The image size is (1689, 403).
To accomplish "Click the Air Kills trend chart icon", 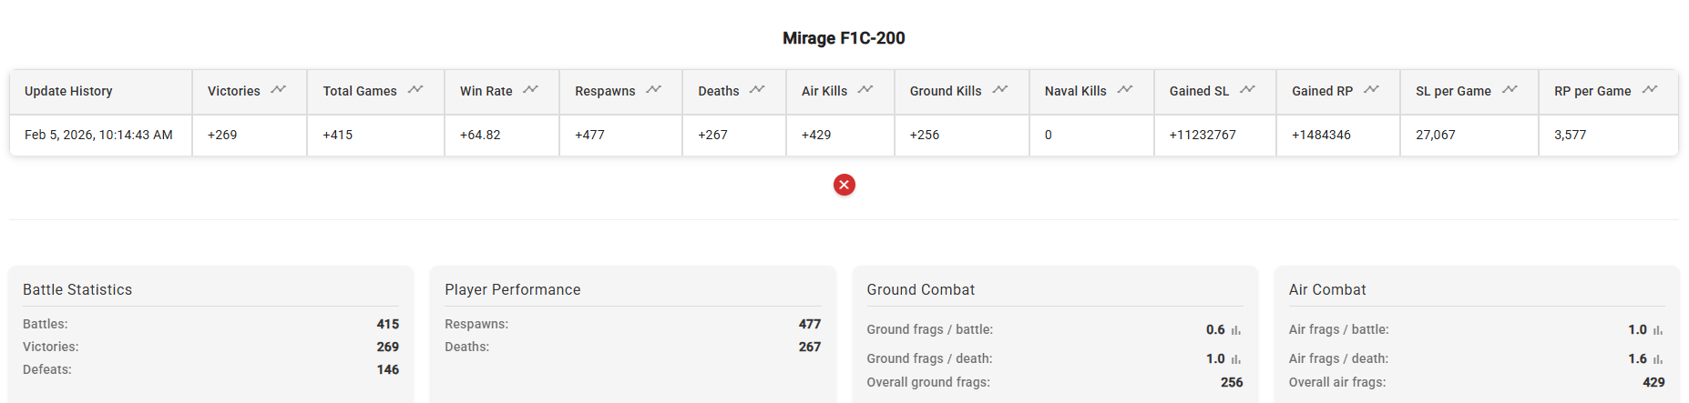I will pyautogui.click(x=865, y=89).
